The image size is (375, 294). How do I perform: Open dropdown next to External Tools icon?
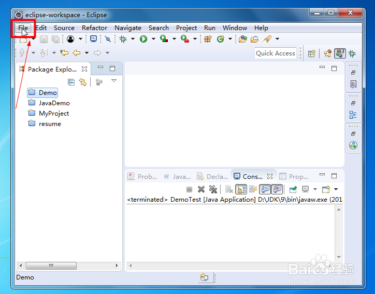(195, 39)
